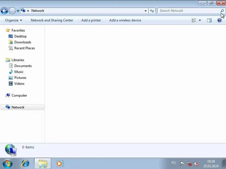
Task: Click the Network globe icon in sidebar
Action: click(x=8, y=107)
